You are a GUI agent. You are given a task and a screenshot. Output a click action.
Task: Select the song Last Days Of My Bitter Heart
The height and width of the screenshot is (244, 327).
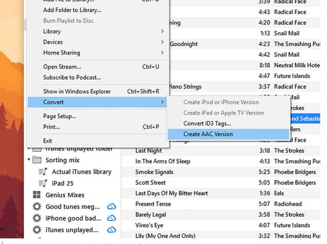point(172,193)
